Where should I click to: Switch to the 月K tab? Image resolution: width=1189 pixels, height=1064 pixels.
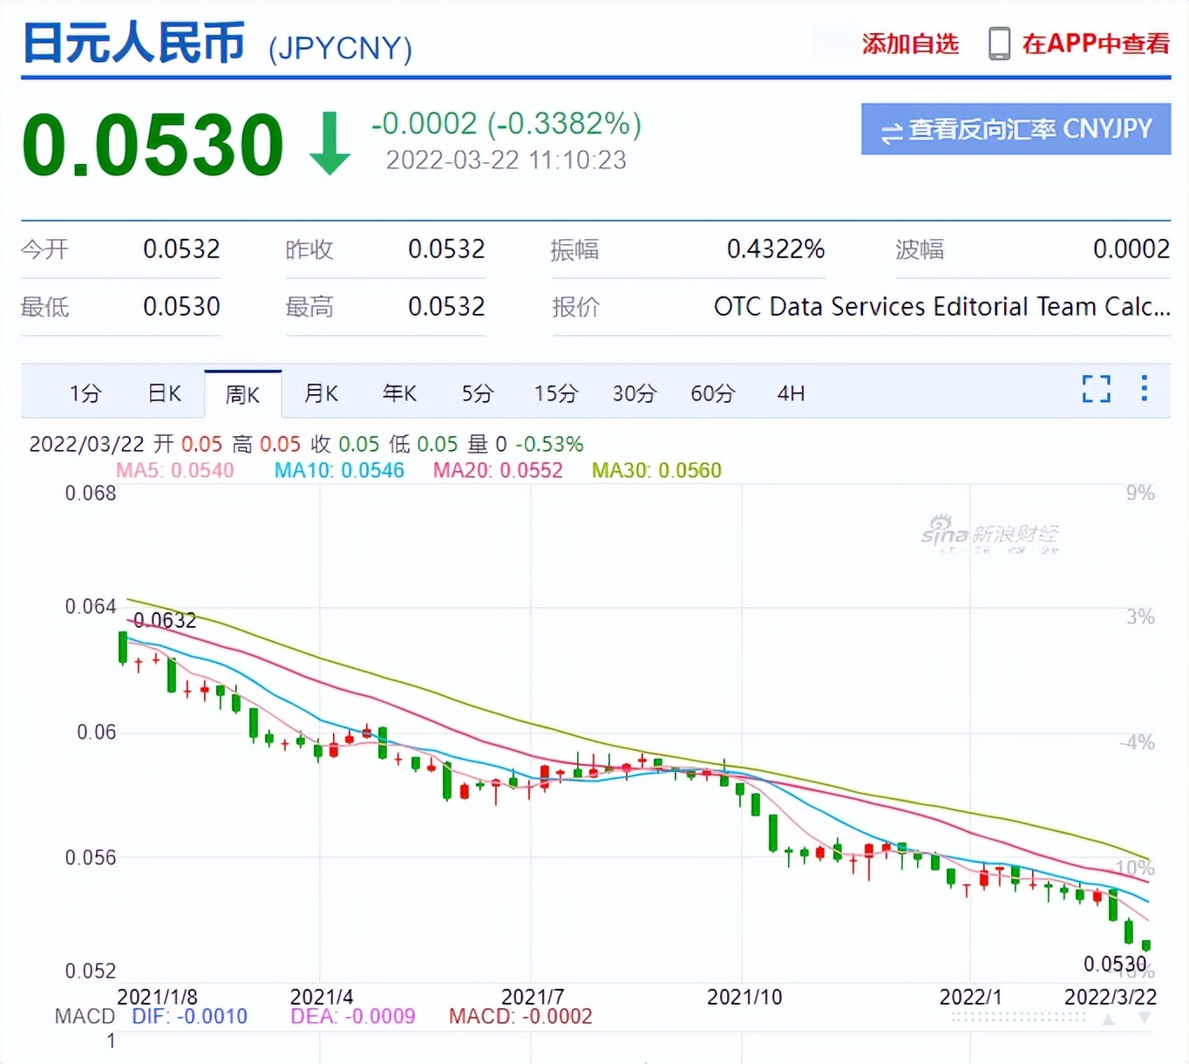click(321, 393)
